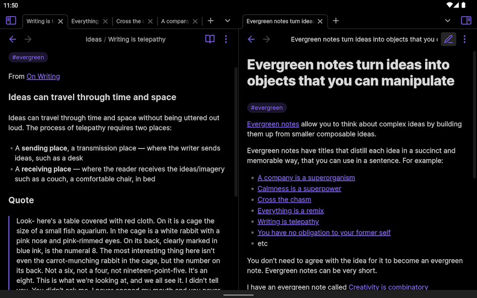This screenshot has width=477, height=298.
Task: Toggle the right sidebar panel
Action: click(x=466, y=21)
